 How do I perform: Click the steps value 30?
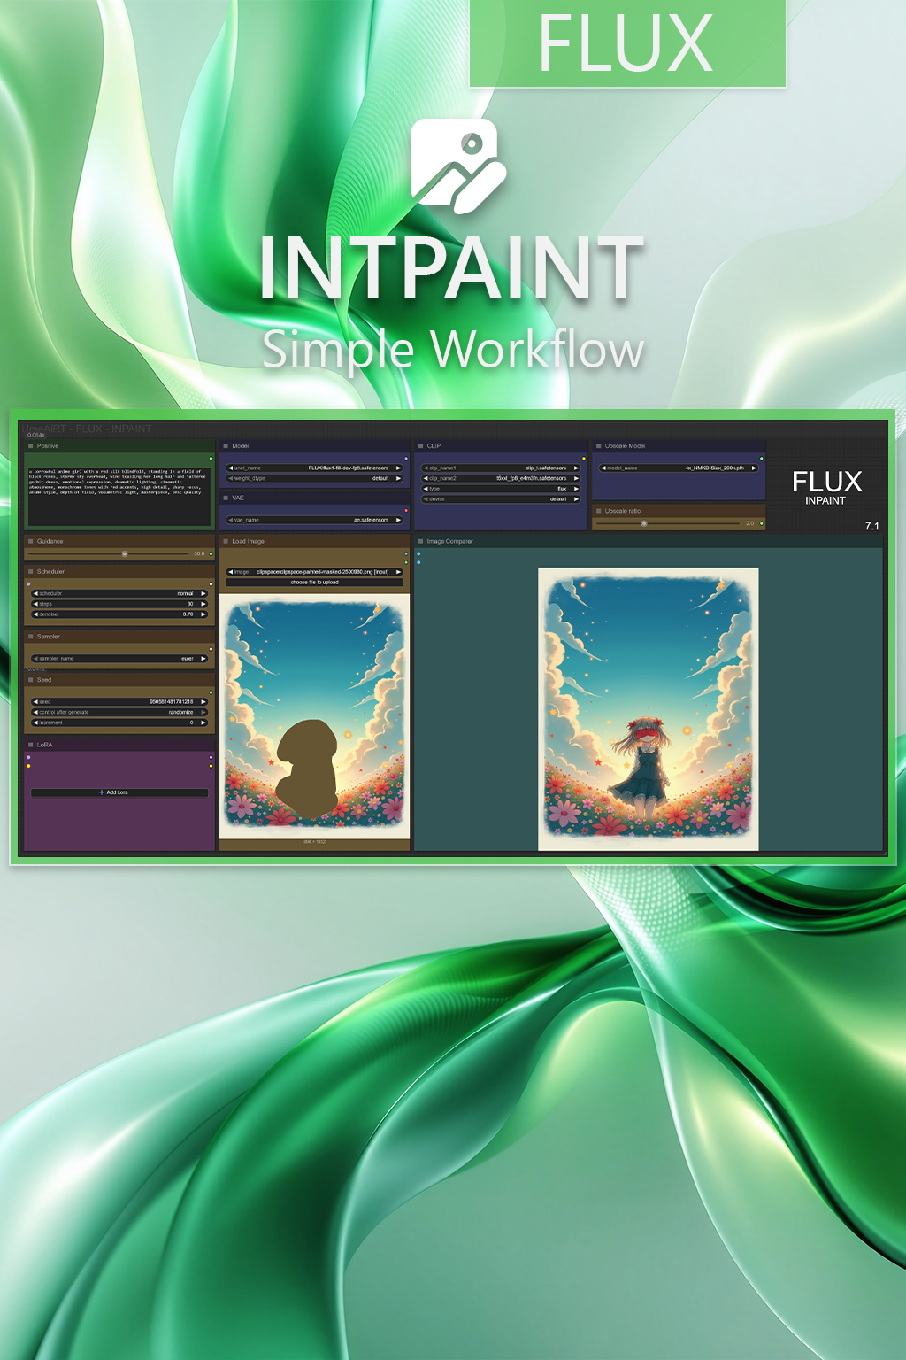(x=189, y=604)
